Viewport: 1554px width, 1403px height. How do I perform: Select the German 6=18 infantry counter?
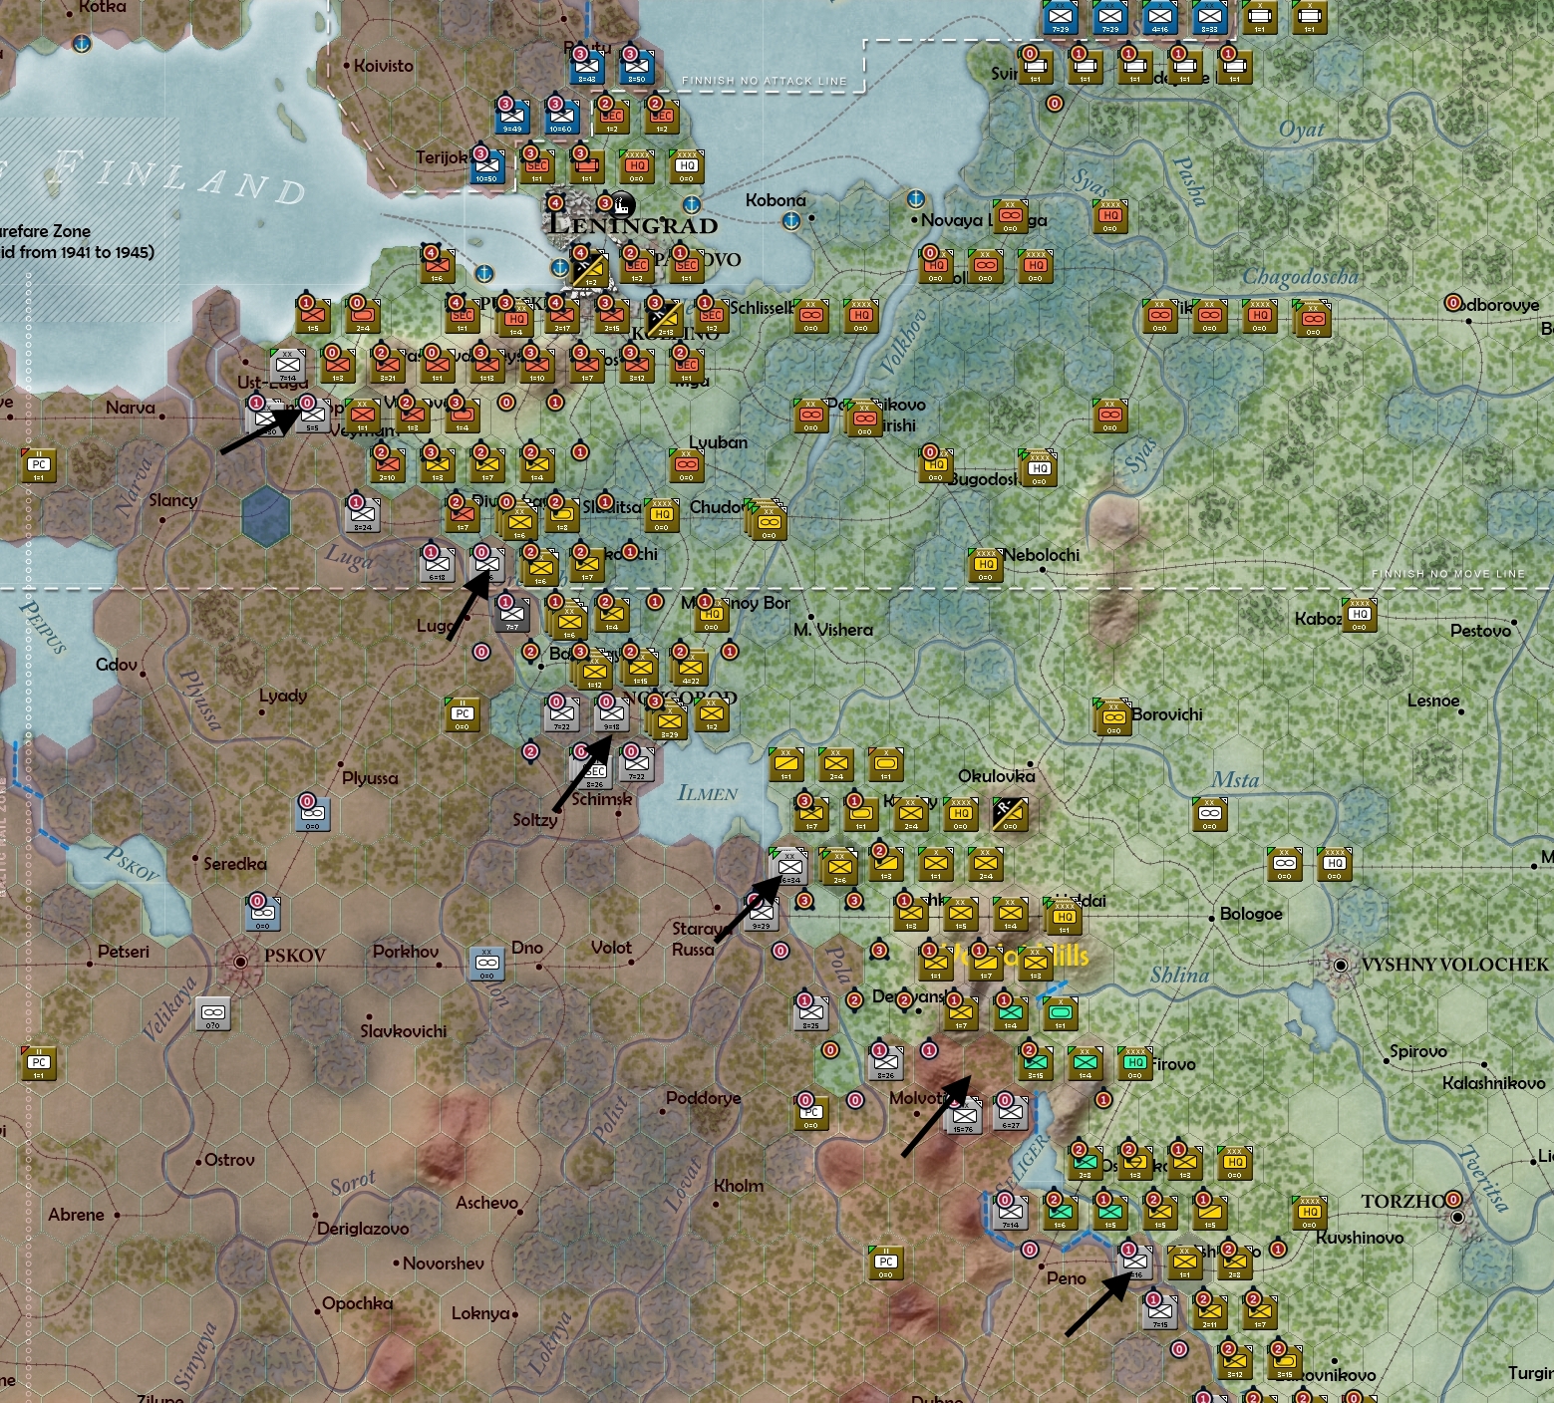pyautogui.click(x=437, y=565)
